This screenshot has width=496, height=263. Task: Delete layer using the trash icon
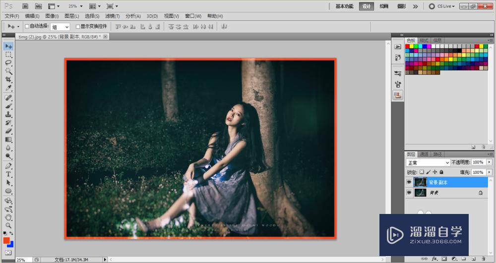click(x=483, y=259)
